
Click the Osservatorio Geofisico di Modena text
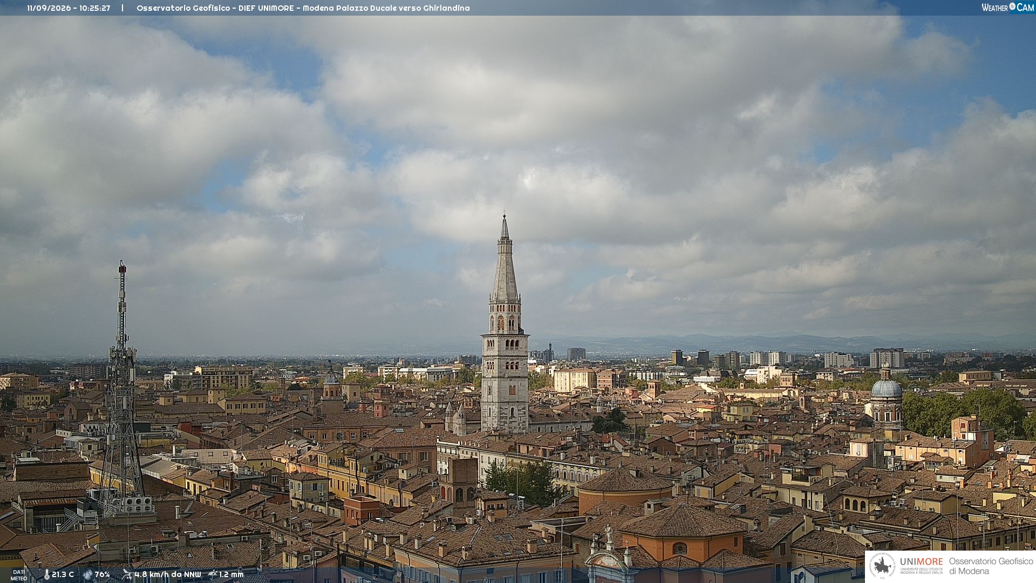(x=991, y=566)
